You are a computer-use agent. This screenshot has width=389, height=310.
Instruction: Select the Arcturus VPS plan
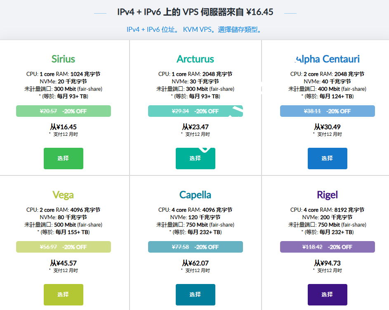[195, 158]
